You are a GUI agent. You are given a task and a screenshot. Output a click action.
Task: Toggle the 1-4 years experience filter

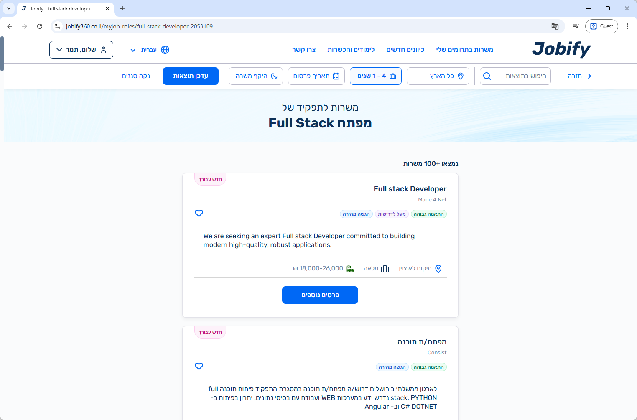pos(375,76)
